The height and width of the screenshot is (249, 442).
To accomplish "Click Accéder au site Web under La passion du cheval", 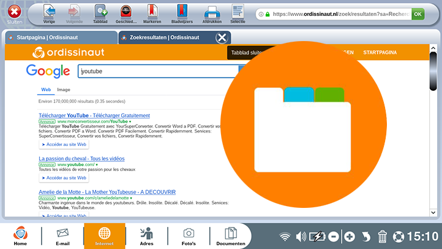I will click(64, 178).
